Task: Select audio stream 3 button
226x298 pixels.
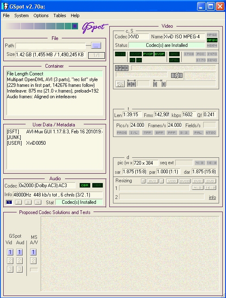Action: (28, 202)
